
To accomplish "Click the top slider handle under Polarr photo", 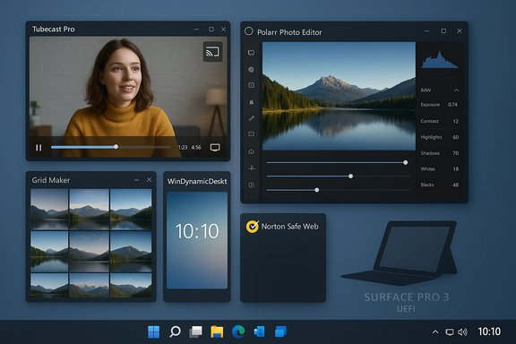I will click(x=406, y=163).
